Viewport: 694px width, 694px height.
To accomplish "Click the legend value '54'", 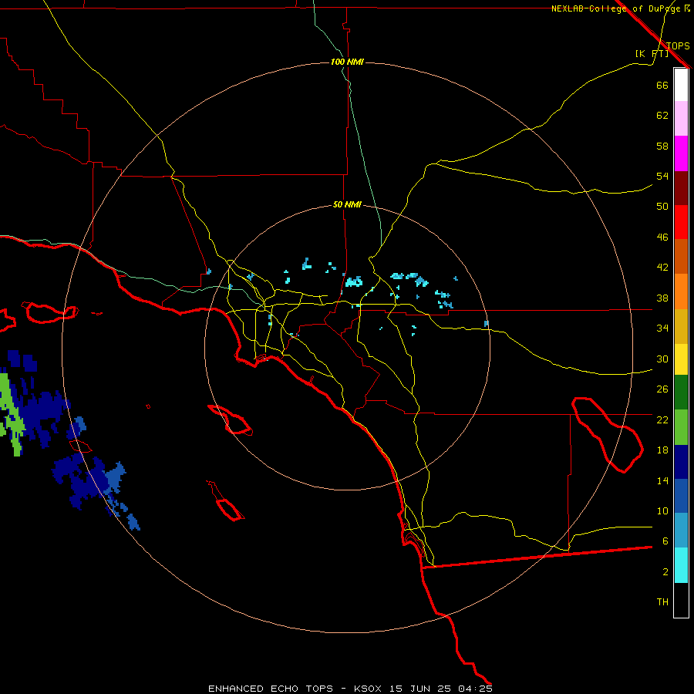I will tap(662, 176).
